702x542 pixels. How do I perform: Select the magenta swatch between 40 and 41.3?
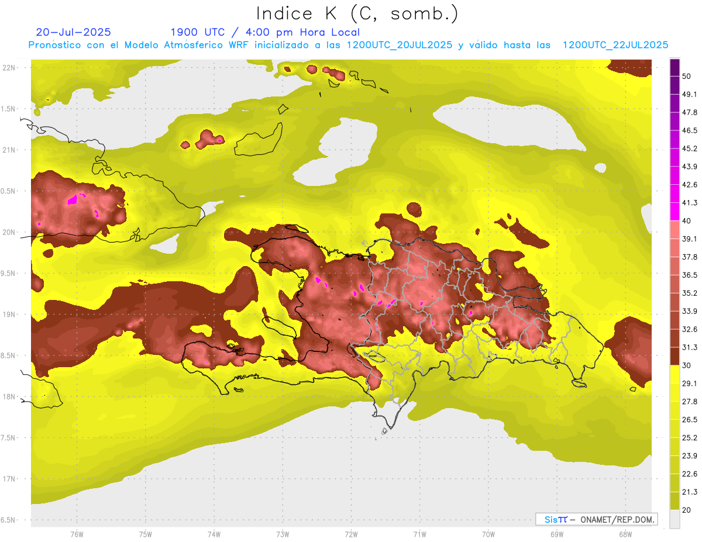pos(675,211)
